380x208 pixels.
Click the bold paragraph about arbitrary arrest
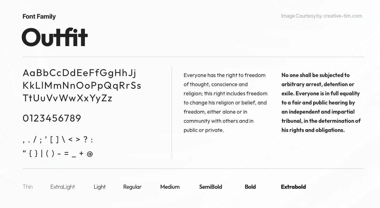321,103
